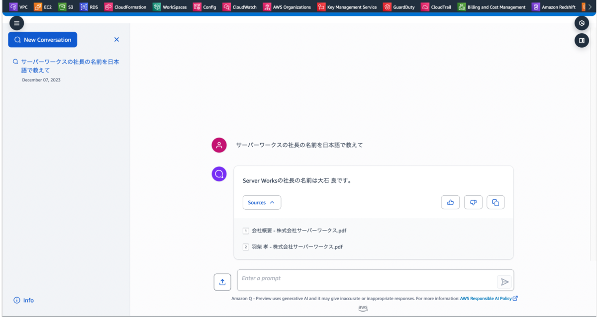Open the AWS Organizations shortcut

tap(287, 7)
